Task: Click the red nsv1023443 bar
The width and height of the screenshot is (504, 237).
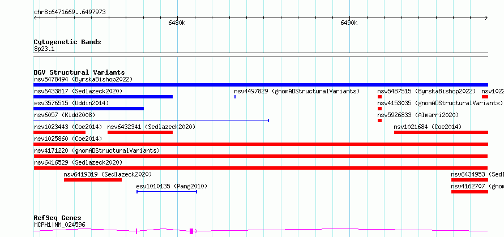Action: 59,132
